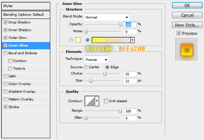Enable the Pattern Overlay checkbox
The image size is (204, 140).
(5, 99)
